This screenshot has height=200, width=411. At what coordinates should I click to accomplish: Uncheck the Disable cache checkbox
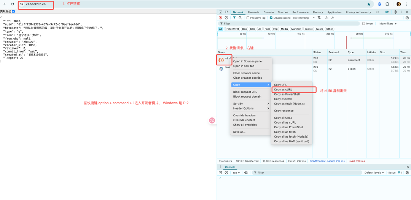click(271, 18)
